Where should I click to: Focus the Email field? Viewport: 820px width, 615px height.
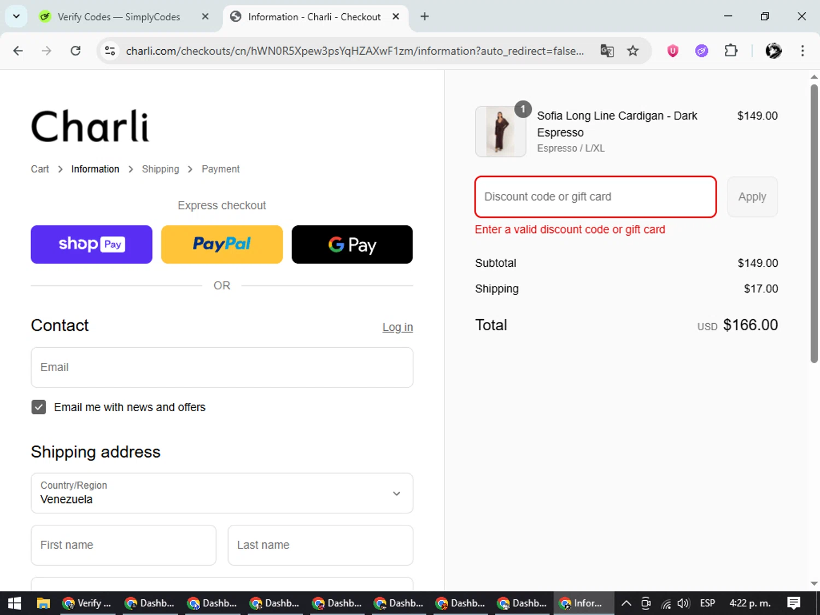point(222,367)
